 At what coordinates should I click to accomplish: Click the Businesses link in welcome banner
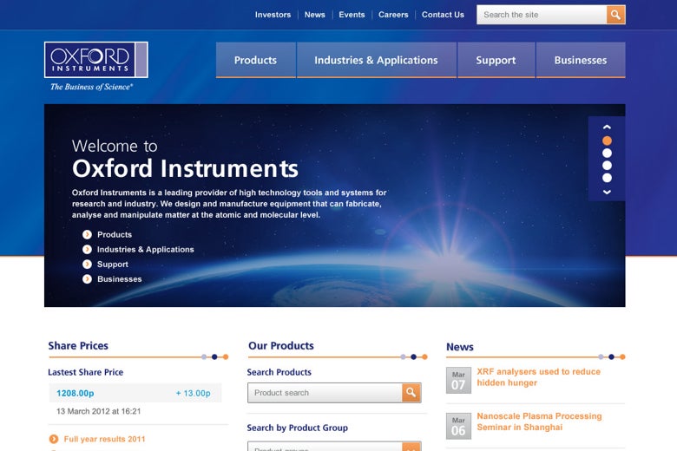click(120, 279)
